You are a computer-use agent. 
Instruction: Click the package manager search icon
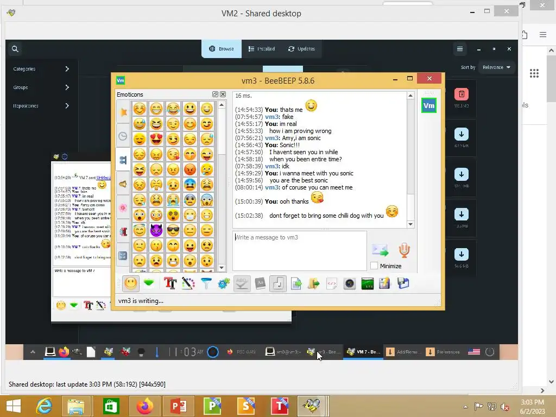point(15,49)
